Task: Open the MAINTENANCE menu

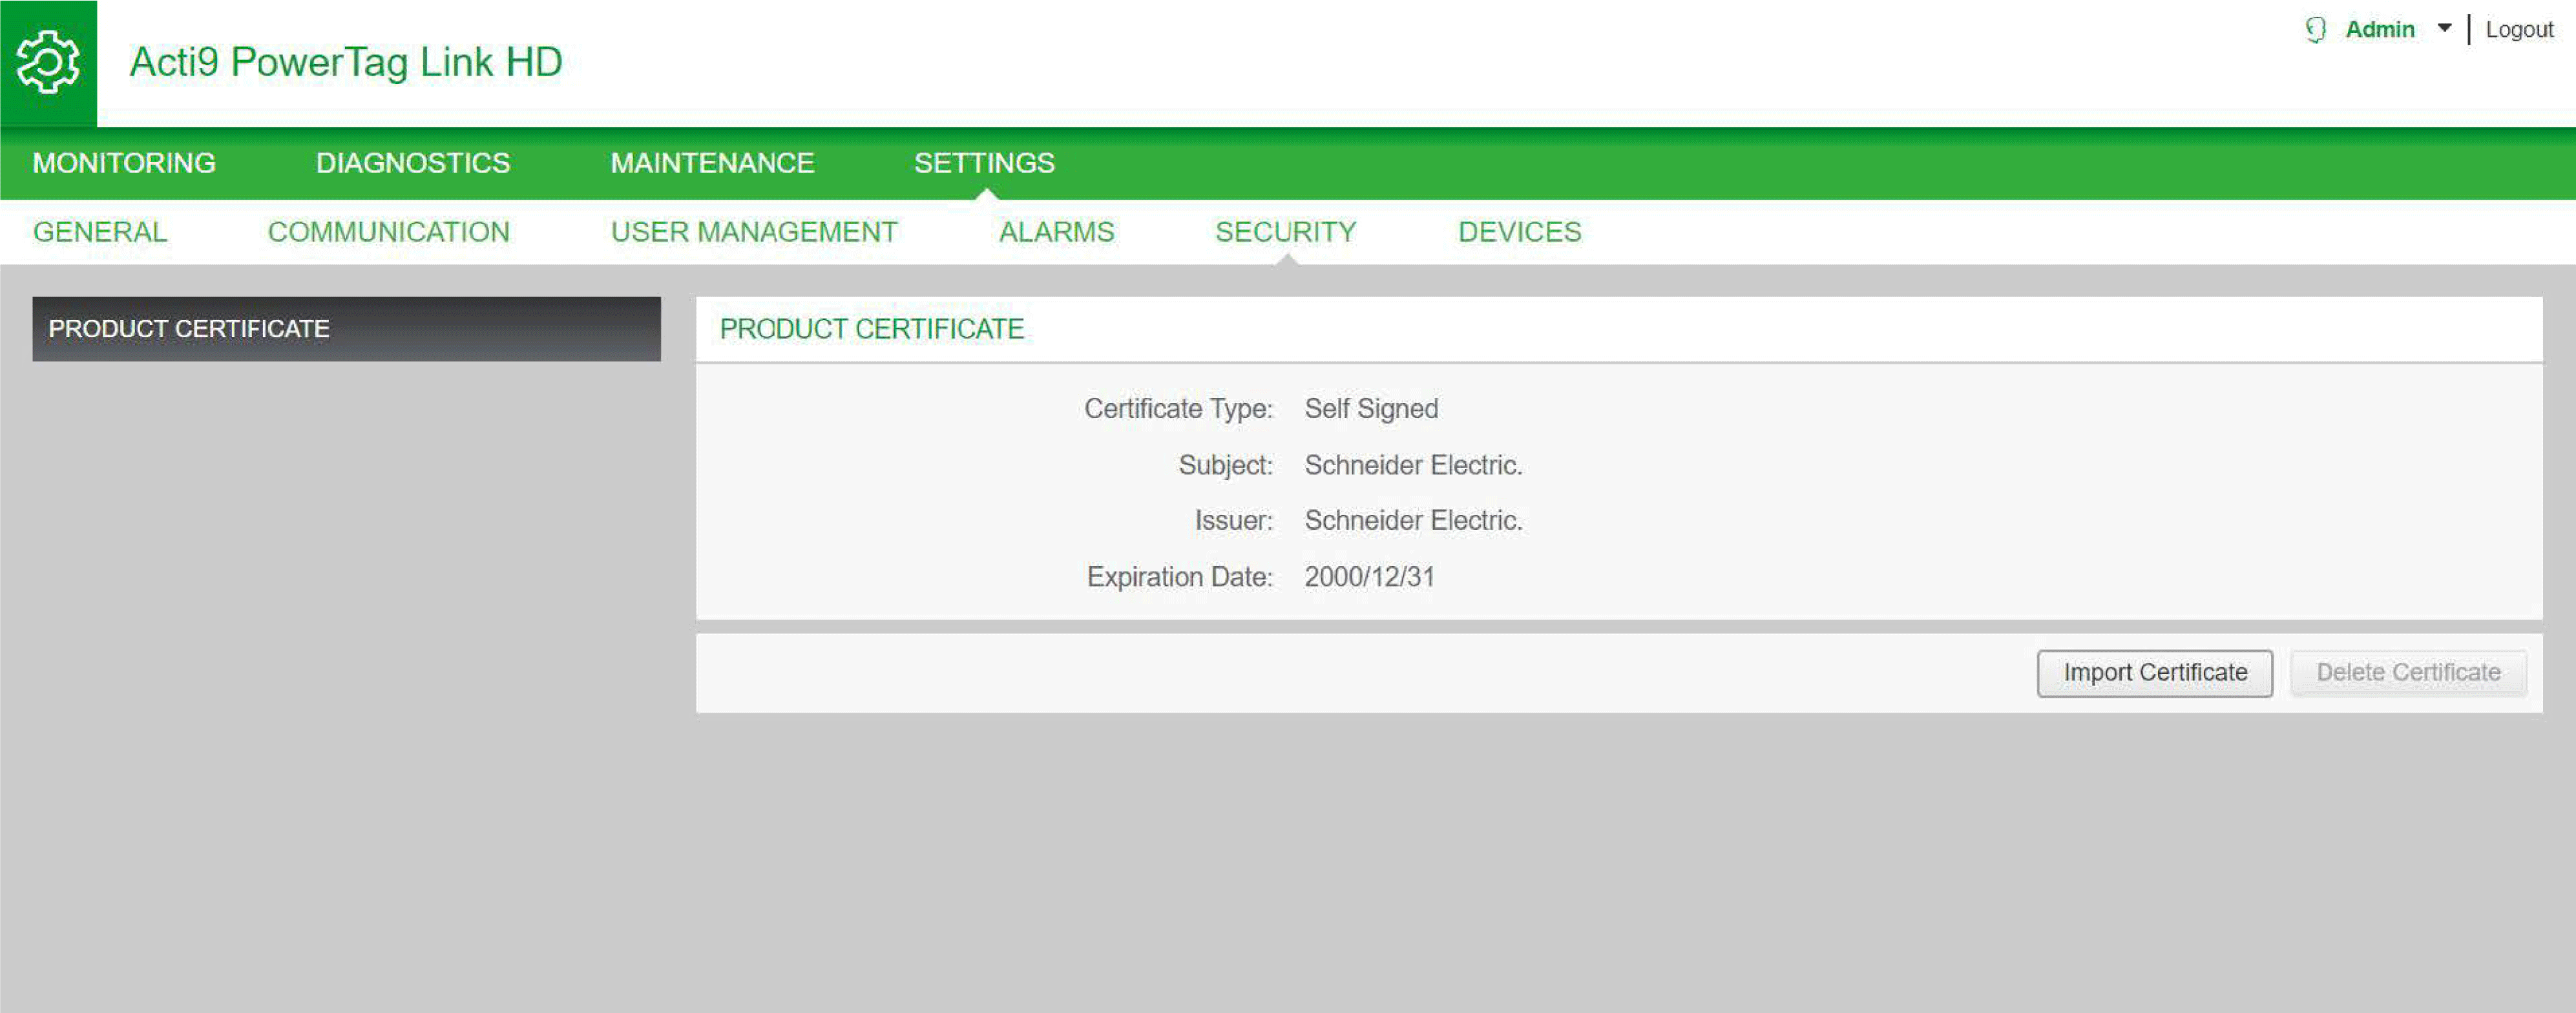Action: click(712, 163)
